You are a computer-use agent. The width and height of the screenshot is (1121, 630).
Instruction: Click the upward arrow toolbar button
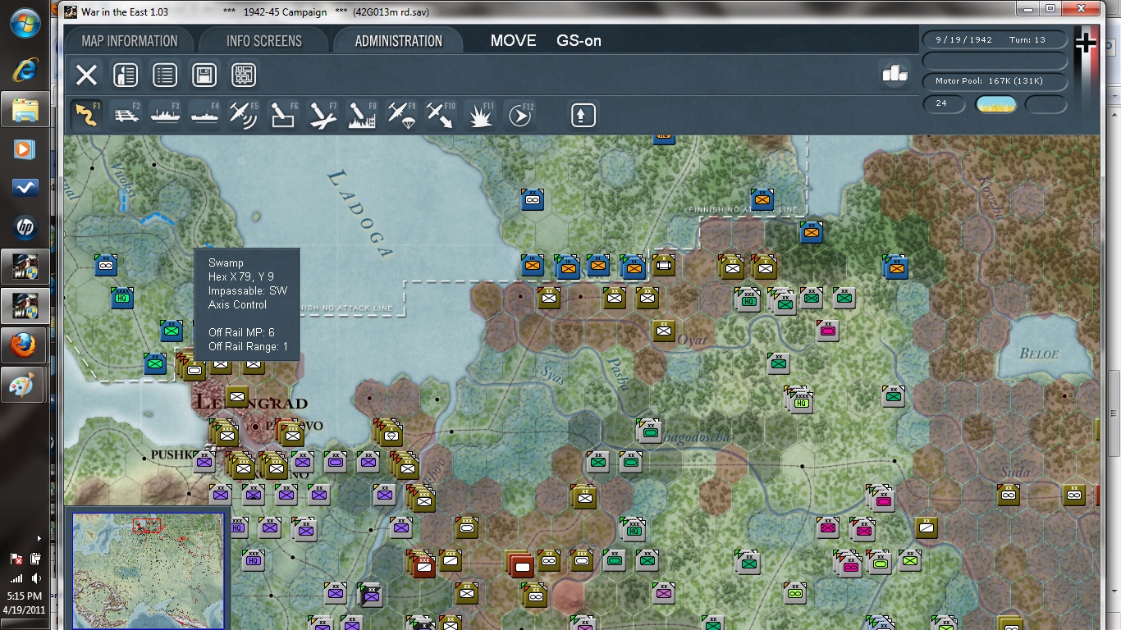[583, 115]
